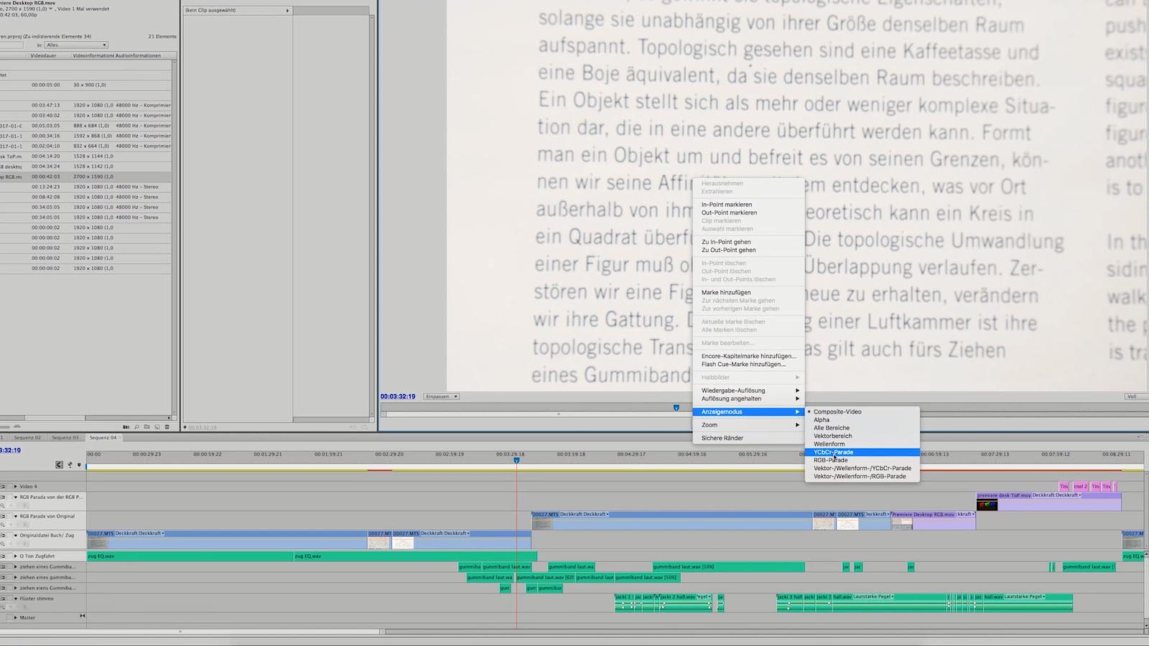The width and height of the screenshot is (1149, 646).
Task: Open the Zoom submenu in context menu
Action: pyautogui.click(x=748, y=425)
